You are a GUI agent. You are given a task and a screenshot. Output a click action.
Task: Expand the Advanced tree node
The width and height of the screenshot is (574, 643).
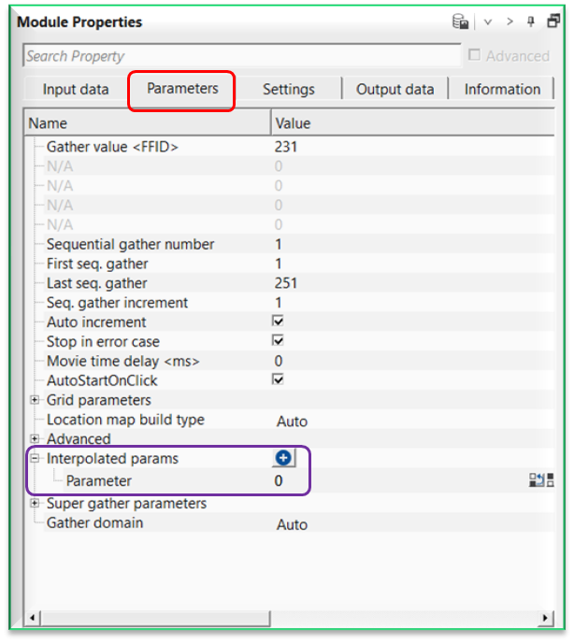pyautogui.click(x=35, y=438)
